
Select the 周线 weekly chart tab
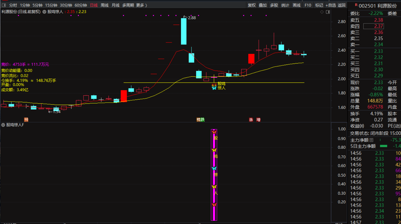(104, 5)
